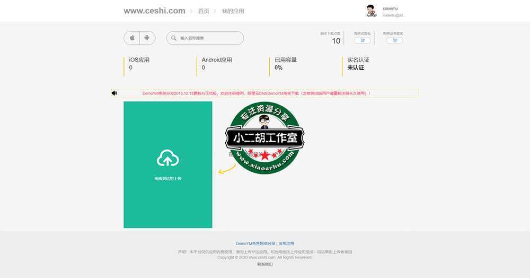530x278 pixels.
Task: Open the 首页 breadcrumb link
Action: 204,11
